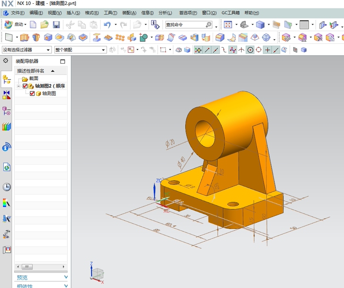Open the selection filter dropdown

point(26,49)
